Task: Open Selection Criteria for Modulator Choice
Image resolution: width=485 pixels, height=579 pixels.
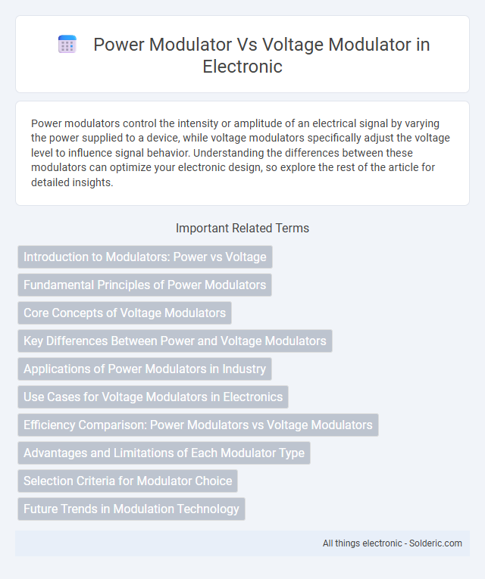Action: point(127,481)
